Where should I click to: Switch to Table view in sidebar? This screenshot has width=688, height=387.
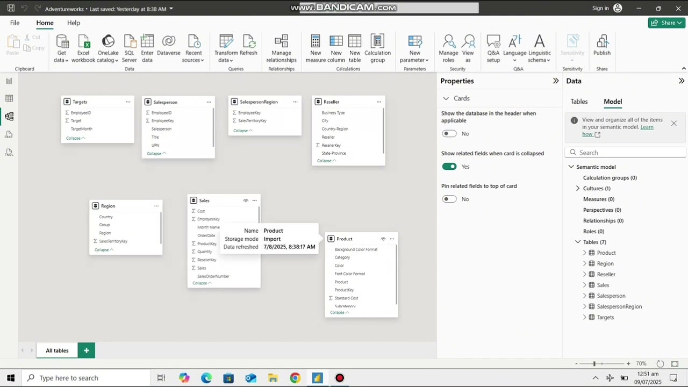pos(9,98)
